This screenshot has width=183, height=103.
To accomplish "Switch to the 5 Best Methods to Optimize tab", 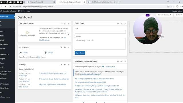I will tap(101, 2).
